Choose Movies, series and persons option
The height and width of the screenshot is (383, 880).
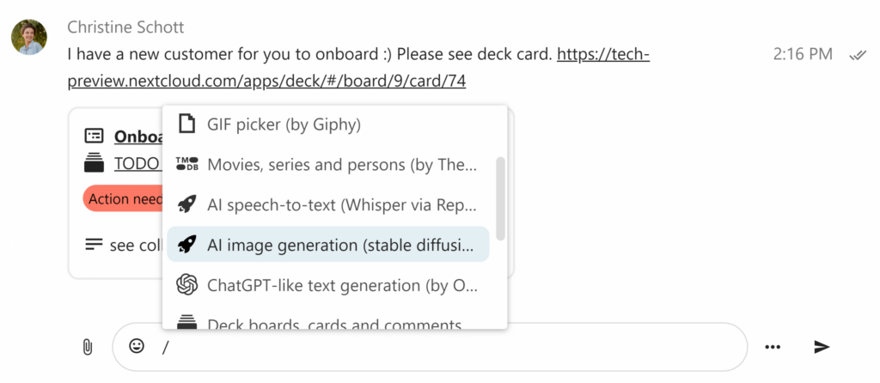pos(328,165)
